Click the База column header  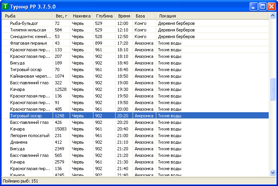[144, 16]
